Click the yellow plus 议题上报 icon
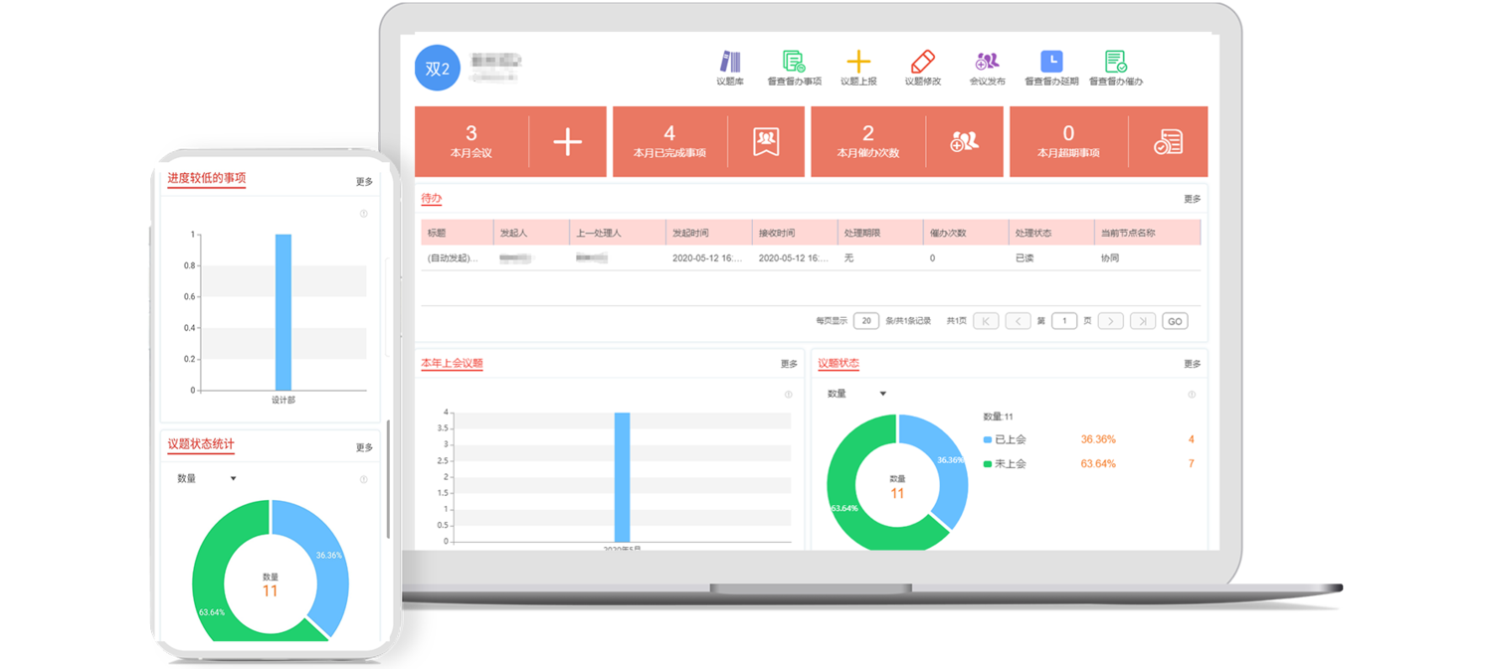 (x=858, y=63)
